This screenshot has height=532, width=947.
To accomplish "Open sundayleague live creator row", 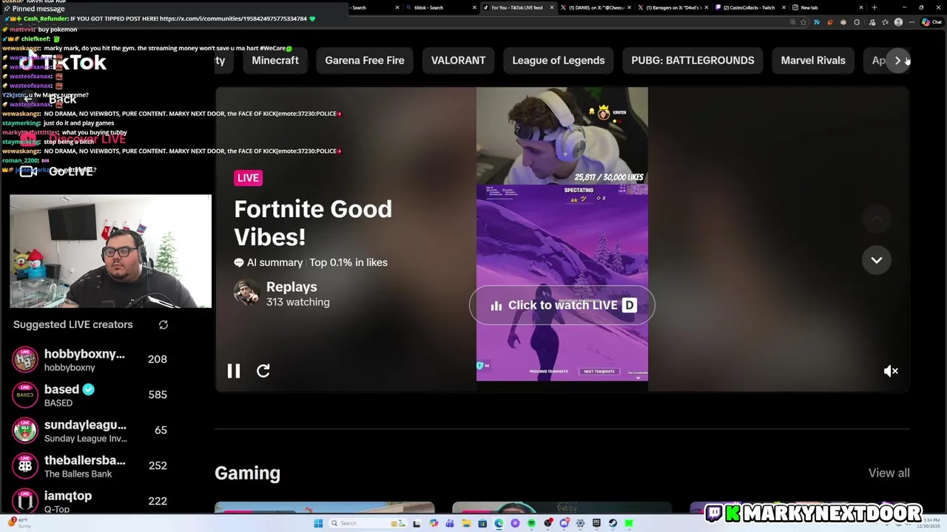I will [x=91, y=431].
